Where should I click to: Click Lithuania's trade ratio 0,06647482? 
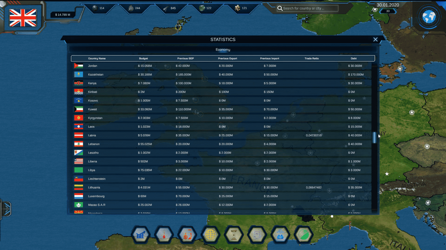tap(314, 187)
